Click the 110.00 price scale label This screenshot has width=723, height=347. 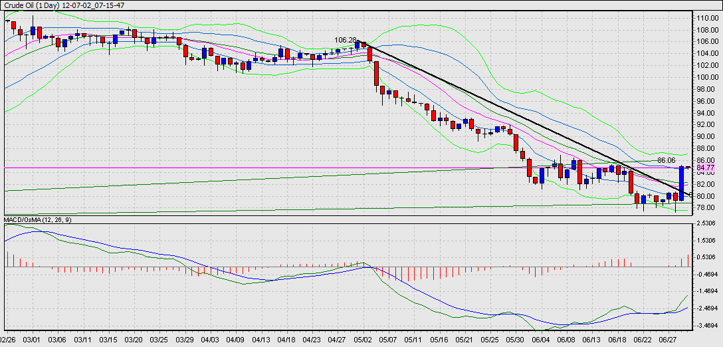706,18
